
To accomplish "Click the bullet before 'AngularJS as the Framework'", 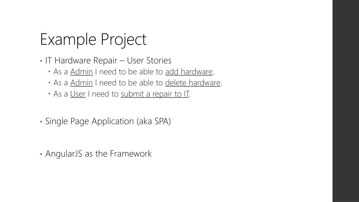I will pyautogui.click(x=41, y=154).
